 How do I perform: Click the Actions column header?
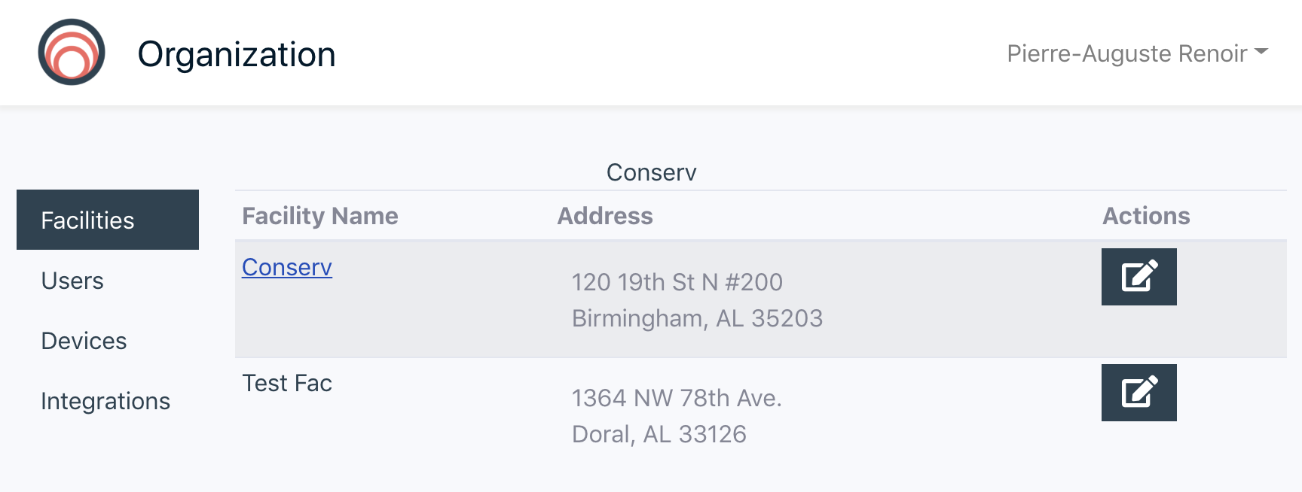[x=1146, y=216]
